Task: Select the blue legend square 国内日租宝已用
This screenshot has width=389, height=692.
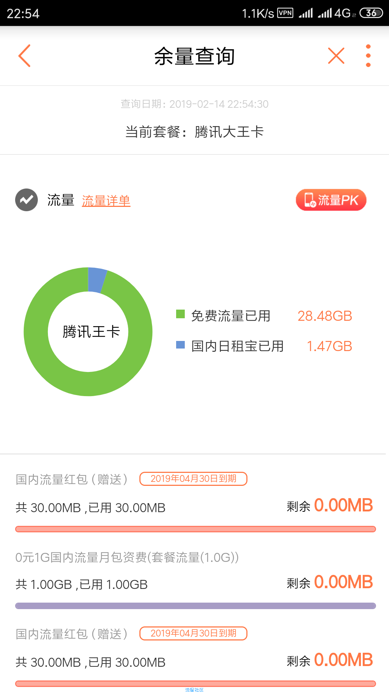Action: pos(180,345)
